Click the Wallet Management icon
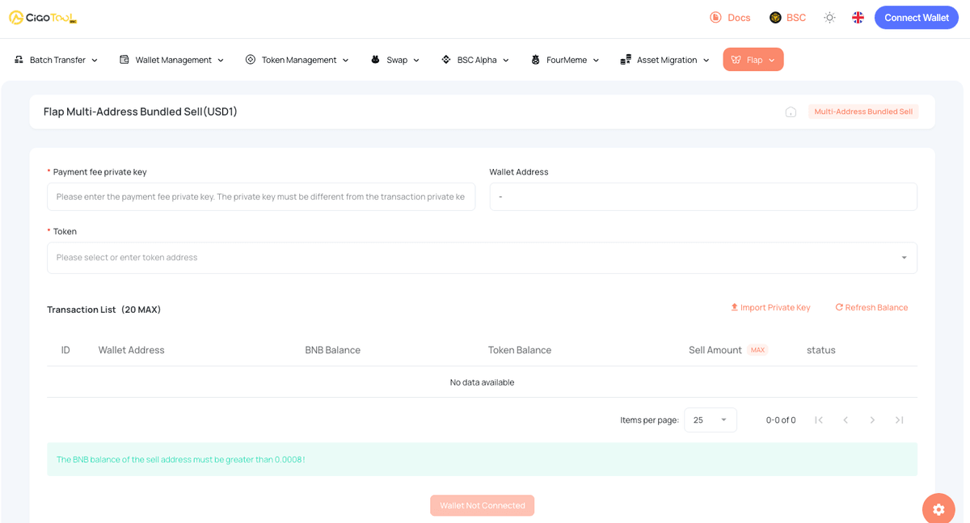Viewport: 970px width, 523px height. tap(124, 60)
